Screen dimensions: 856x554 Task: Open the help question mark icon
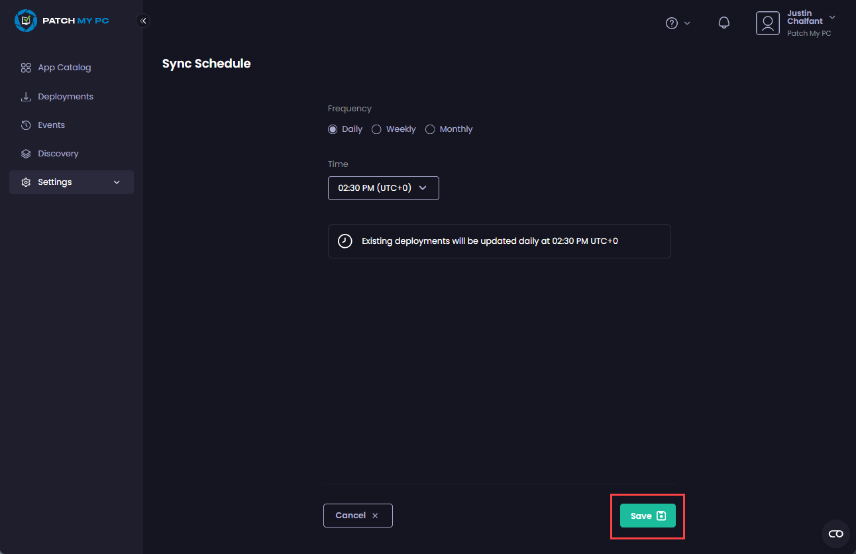click(671, 23)
